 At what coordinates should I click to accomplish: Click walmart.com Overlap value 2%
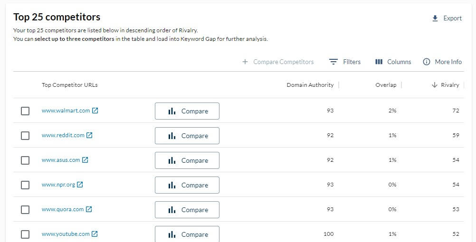(392, 111)
